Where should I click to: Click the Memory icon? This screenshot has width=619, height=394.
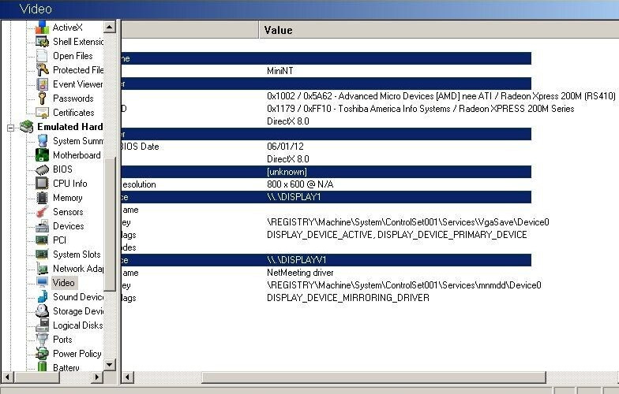point(43,197)
